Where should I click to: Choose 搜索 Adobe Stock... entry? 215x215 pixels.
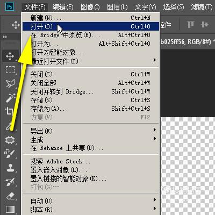point(91,161)
